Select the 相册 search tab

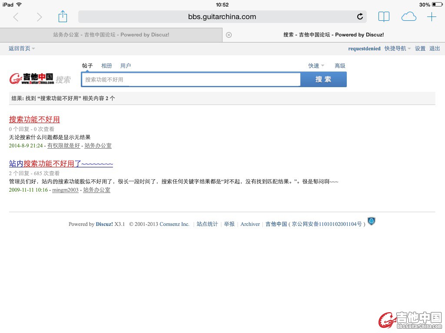(x=106, y=66)
